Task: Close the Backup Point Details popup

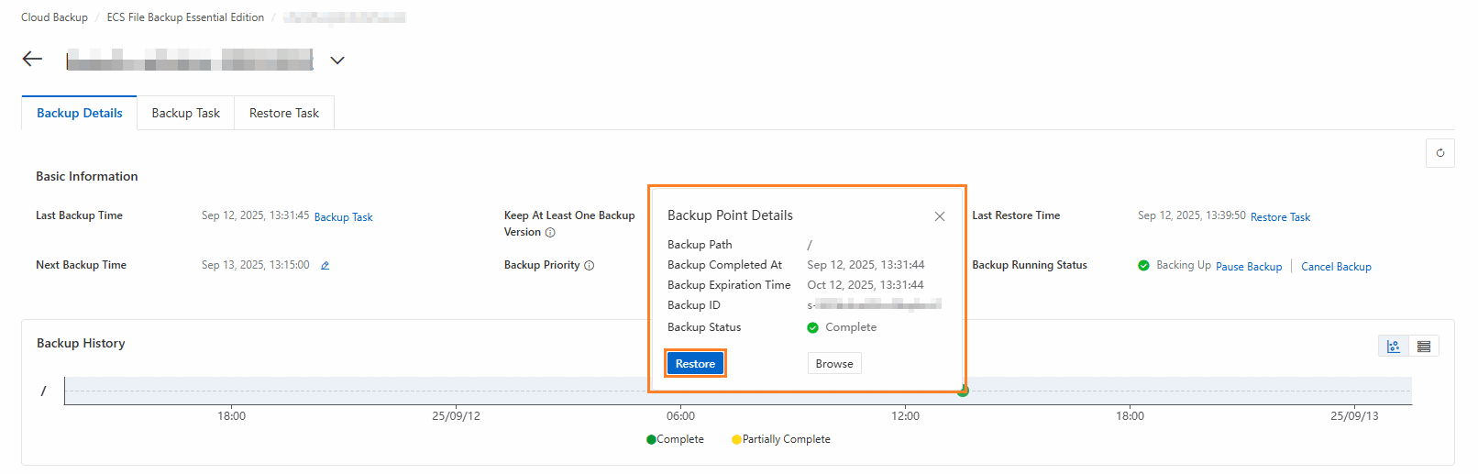Action: 939,216
